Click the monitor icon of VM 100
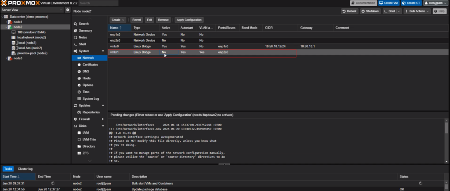Image resolution: width=450 pixels, height=191 pixels. tap(14, 32)
